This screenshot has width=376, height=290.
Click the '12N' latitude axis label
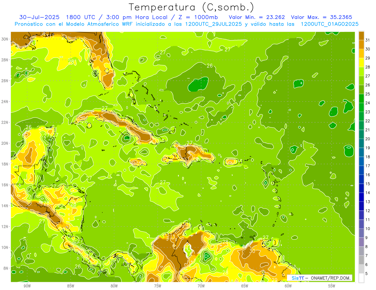(x=5, y=226)
